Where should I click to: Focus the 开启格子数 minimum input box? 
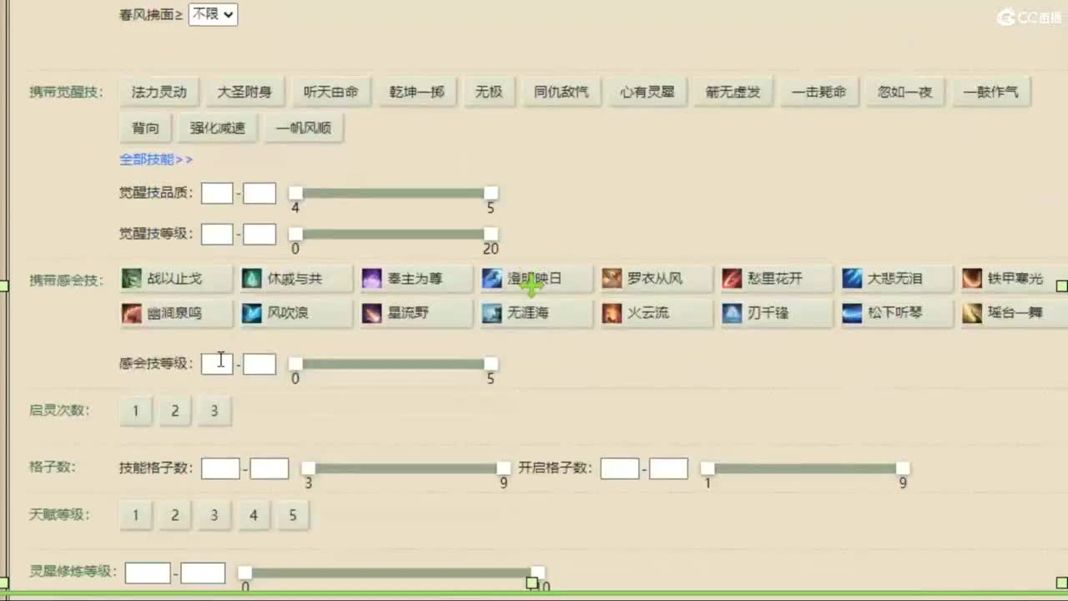[x=620, y=468]
